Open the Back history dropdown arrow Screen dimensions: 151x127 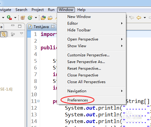(145, 18)
